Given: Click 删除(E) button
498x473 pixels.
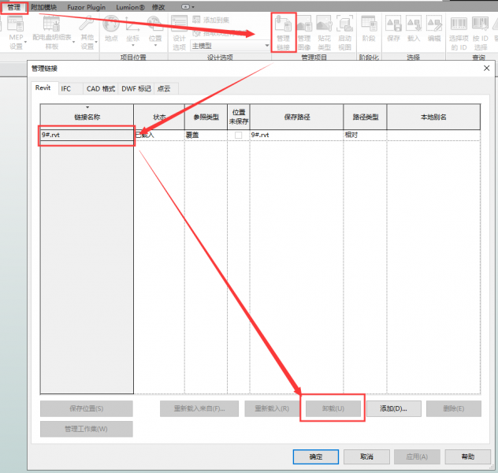Looking at the screenshot, I should tap(454, 408).
